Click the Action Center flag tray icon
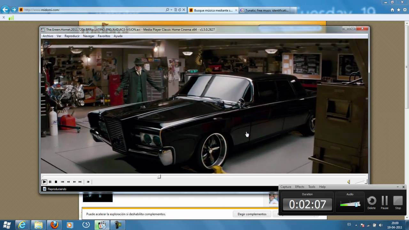Image resolution: width=409 pixels, height=230 pixels. pos(363,225)
